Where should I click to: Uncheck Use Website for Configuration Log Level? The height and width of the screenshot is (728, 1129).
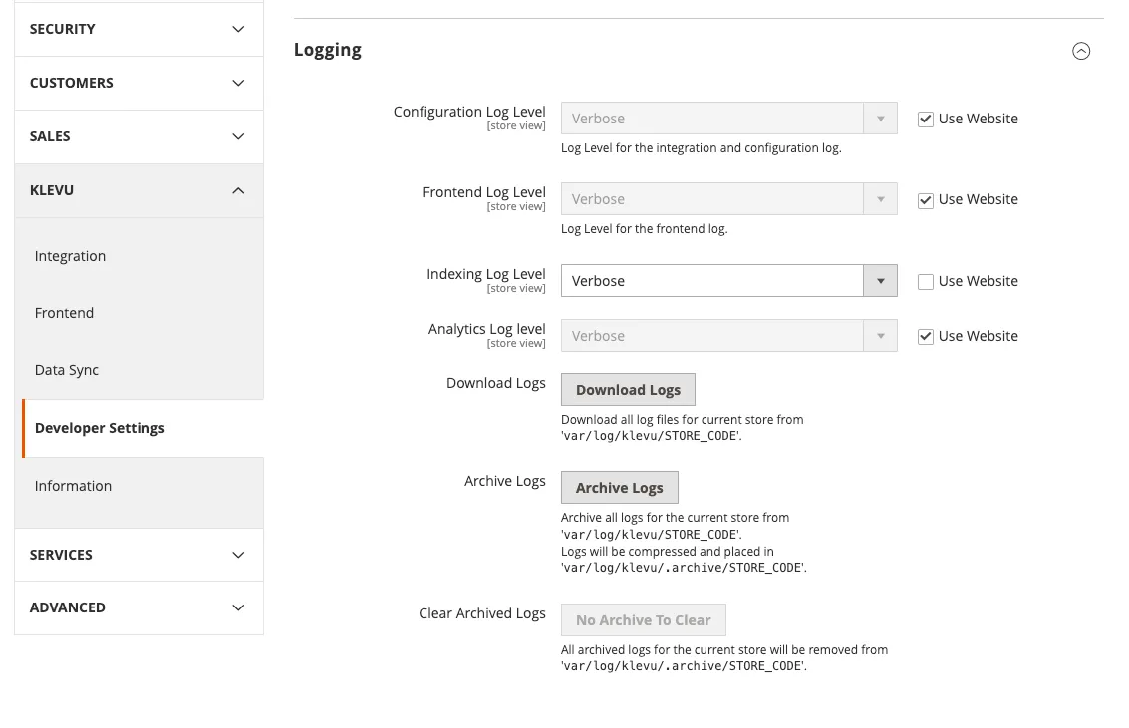(x=926, y=120)
